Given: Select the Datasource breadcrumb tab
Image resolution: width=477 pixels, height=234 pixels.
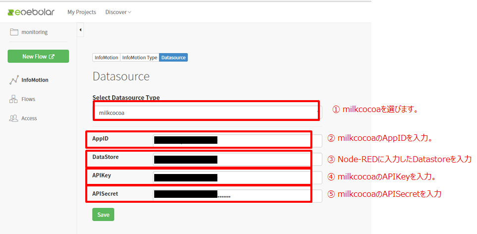Looking at the screenshot, I should (x=174, y=58).
